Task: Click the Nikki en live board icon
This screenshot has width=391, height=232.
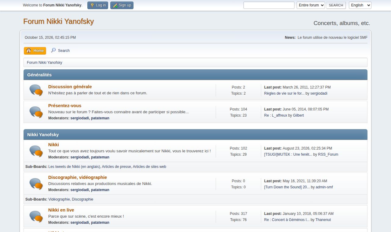Action: (36, 216)
